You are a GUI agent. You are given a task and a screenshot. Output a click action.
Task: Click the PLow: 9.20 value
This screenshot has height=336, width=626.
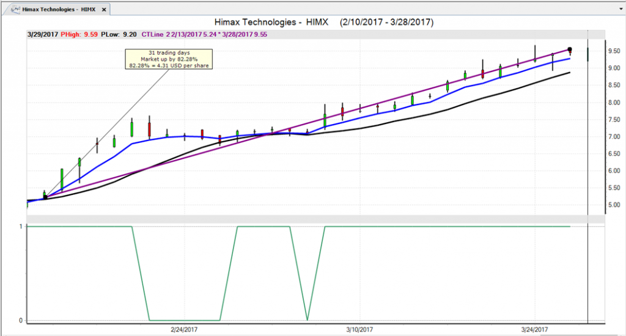click(119, 35)
